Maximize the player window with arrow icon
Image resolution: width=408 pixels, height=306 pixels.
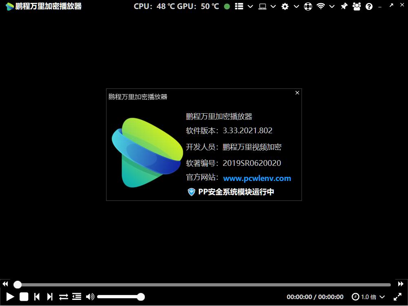pyautogui.click(x=391, y=5)
